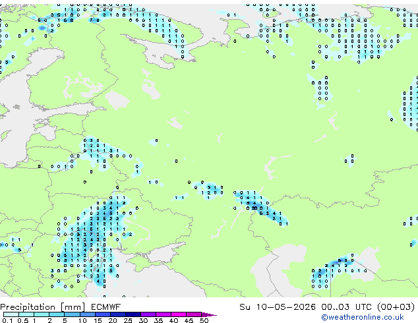Click the 0.1–0.5 mm legend color
Screen dimensions: 418x323
(x=11, y=314)
